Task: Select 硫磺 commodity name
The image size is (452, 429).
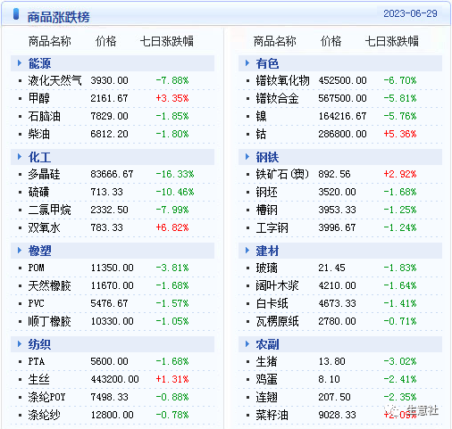Action: click(38, 192)
